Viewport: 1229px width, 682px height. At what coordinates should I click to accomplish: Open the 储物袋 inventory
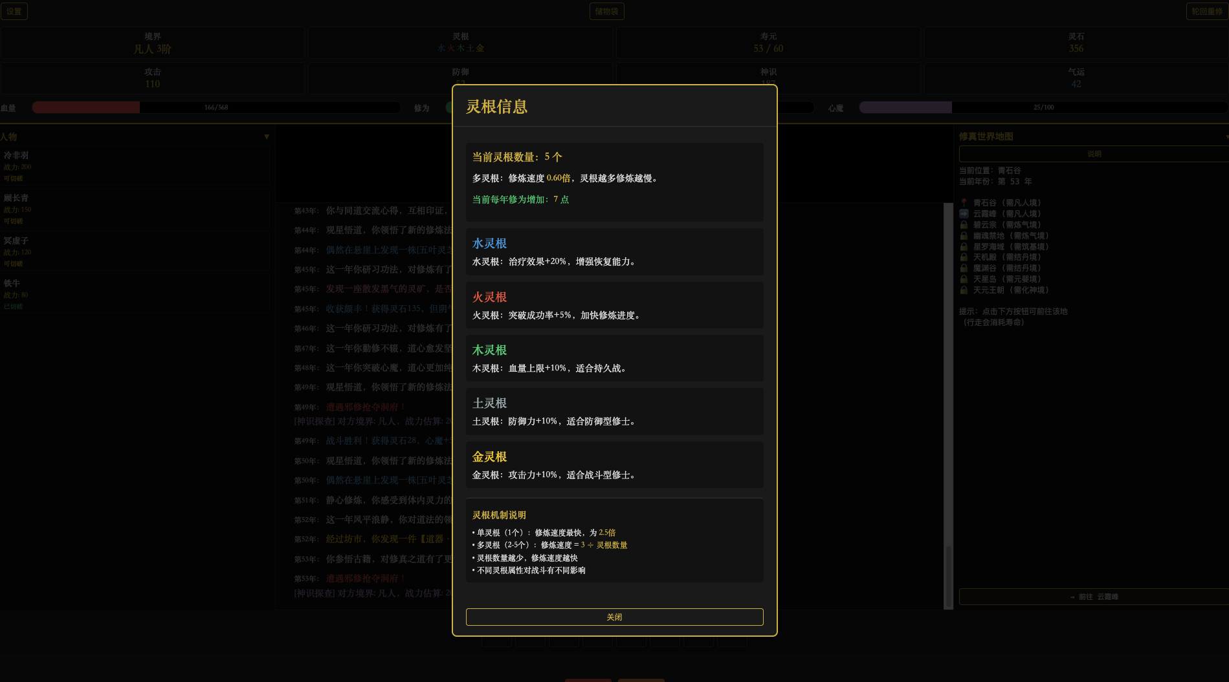click(x=607, y=11)
